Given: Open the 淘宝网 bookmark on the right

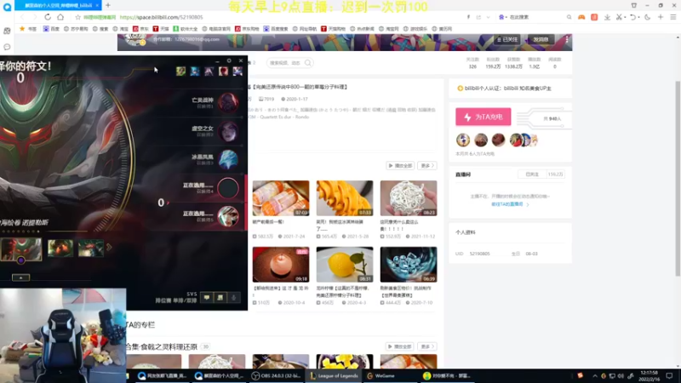Looking at the screenshot, I should tap(389, 29).
